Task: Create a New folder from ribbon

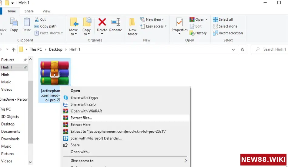Action: point(132,27)
